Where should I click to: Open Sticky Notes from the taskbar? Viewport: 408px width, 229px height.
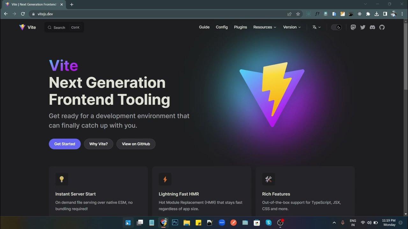click(x=198, y=223)
